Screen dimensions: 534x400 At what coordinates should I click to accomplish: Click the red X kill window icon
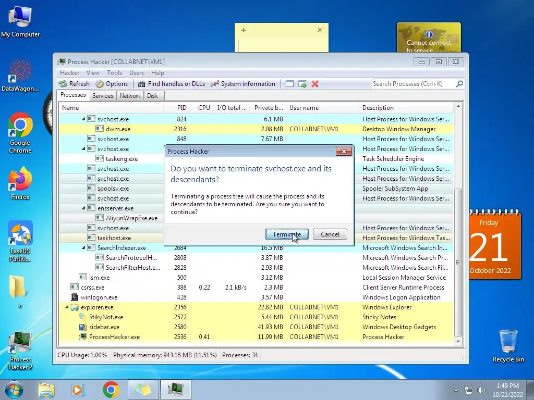tap(315, 84)
